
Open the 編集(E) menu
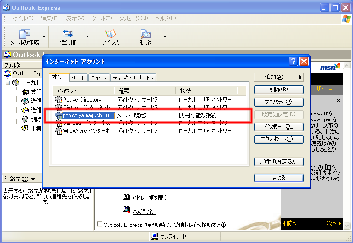50,18
